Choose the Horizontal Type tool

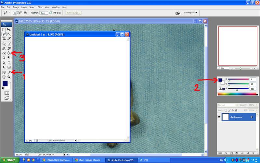point(9,63)
